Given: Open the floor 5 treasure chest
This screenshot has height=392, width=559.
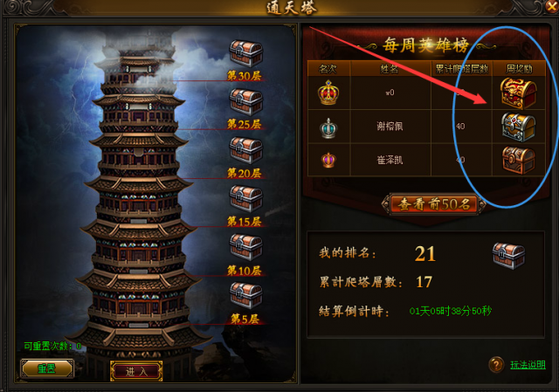Looking at the screenshot, I should tap(245, 296).
